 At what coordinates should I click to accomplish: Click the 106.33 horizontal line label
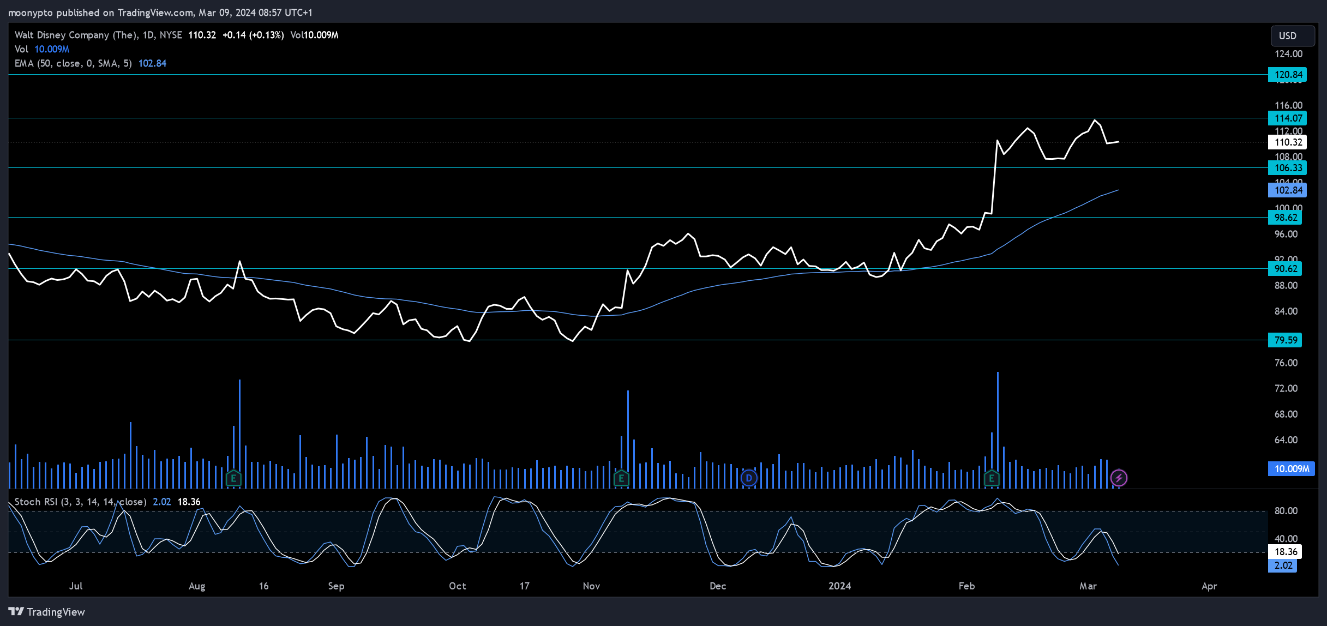pyautogui.click(x=1287, y=168)
